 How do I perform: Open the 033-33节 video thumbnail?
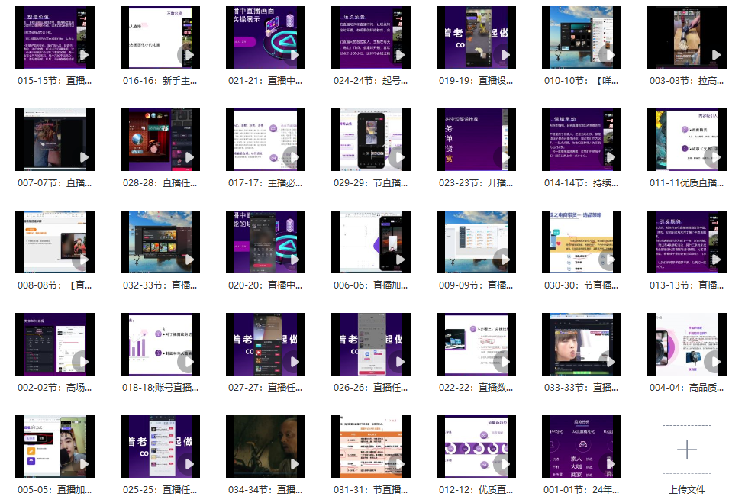click(580, 345)
